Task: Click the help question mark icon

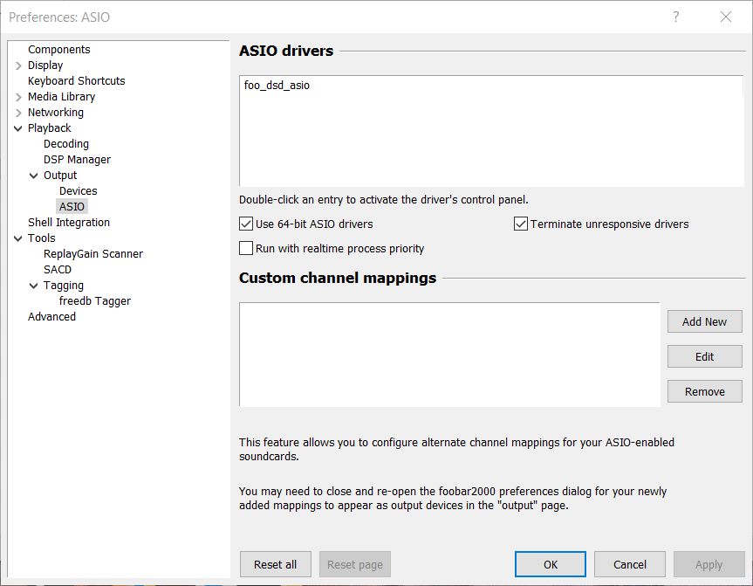Action: [676, 17]
